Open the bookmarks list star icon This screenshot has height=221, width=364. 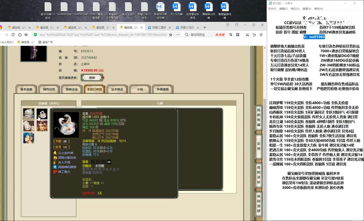click(26, 35)
